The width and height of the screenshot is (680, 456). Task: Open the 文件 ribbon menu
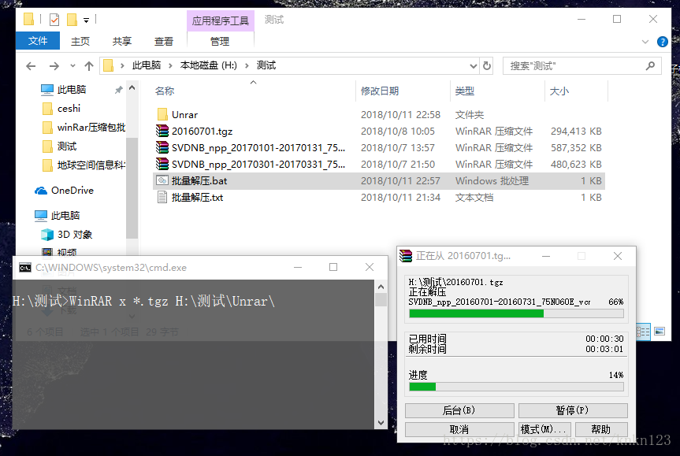38,41
